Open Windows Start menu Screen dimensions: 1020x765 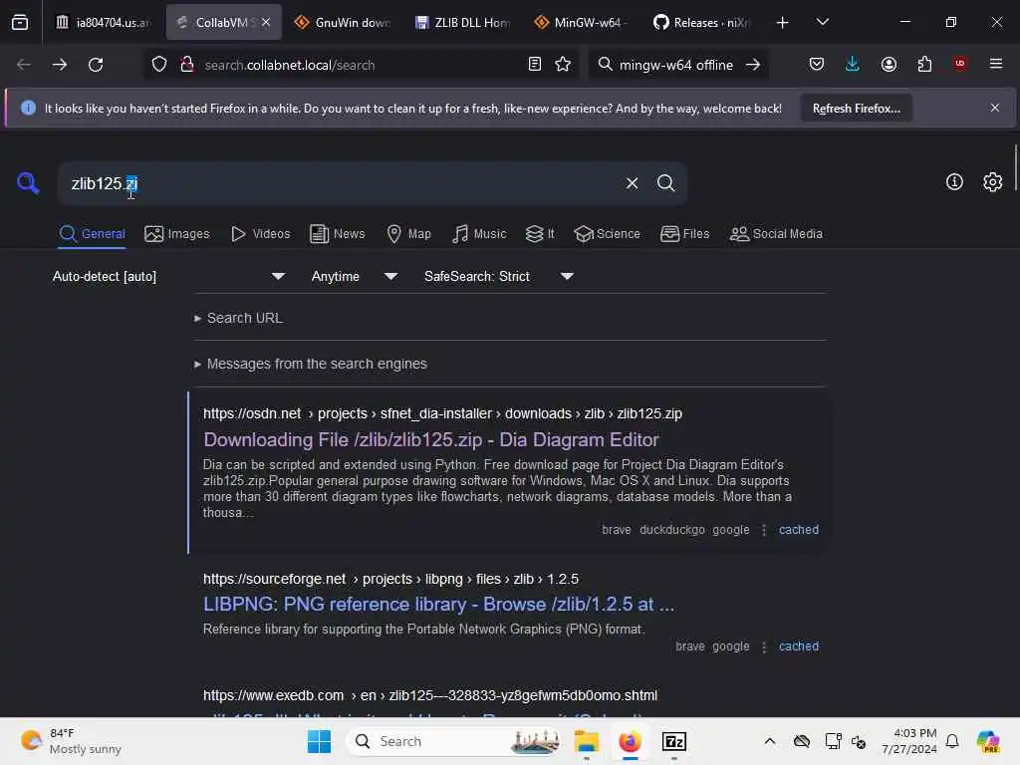pos(319,741)
